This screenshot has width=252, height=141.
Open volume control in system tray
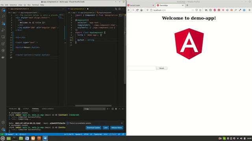tap(241, 138)
